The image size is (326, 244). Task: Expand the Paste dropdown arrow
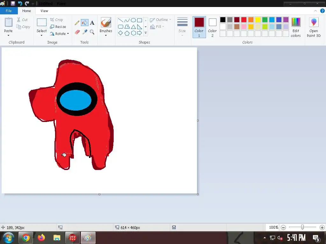click(8, 36)
